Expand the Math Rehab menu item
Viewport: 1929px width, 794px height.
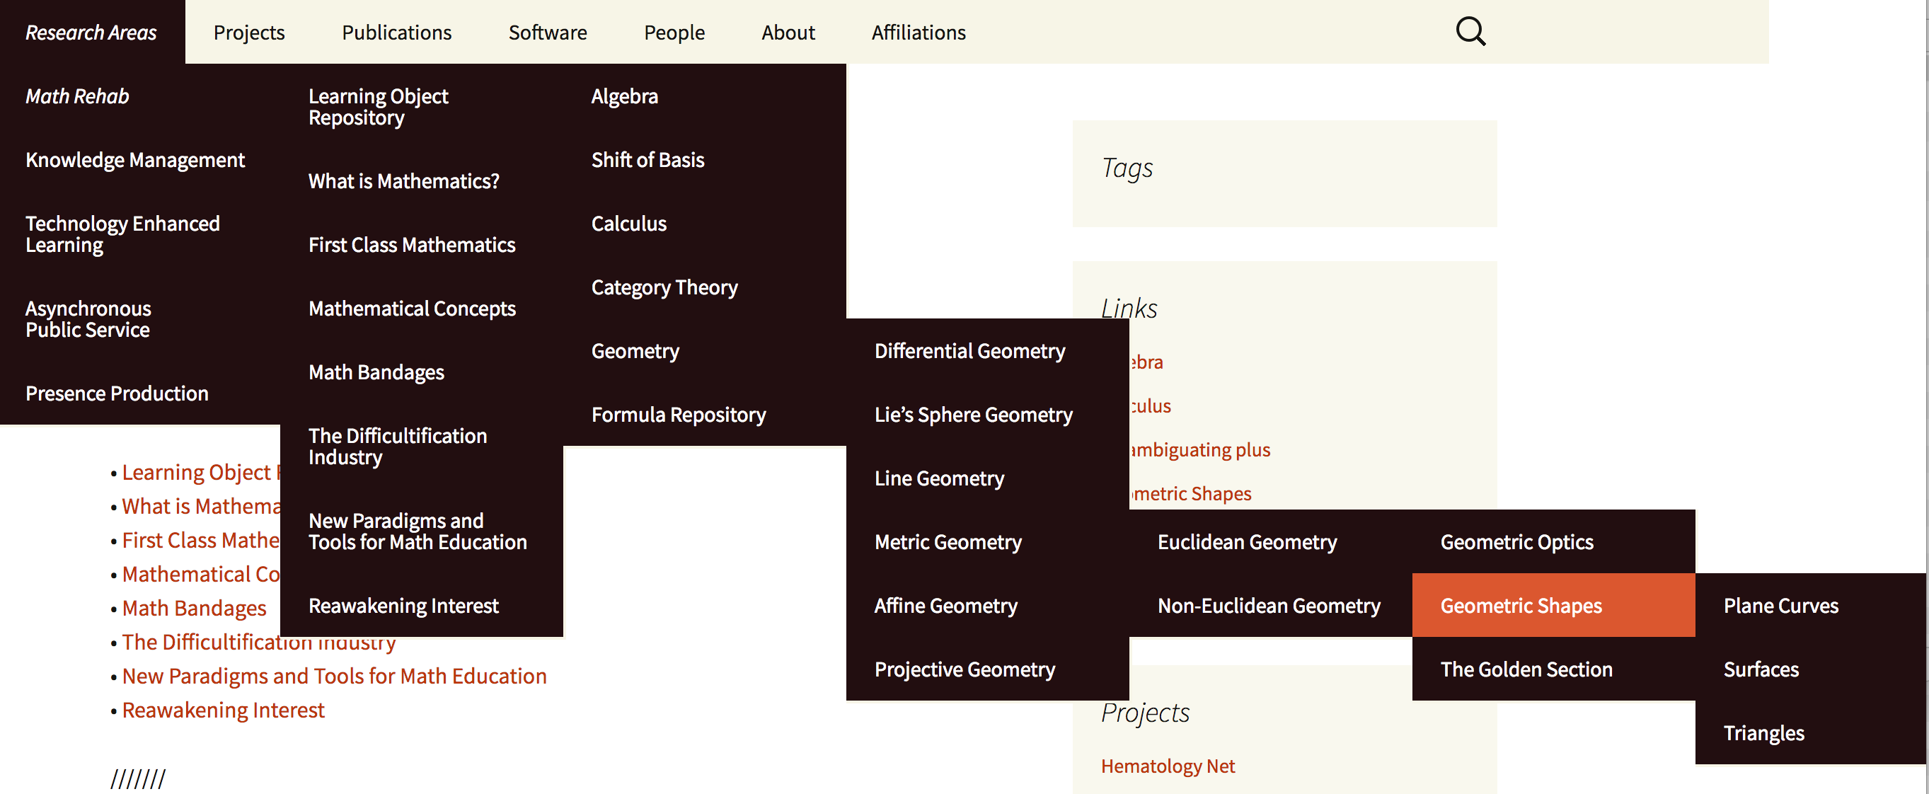point(77,96)
